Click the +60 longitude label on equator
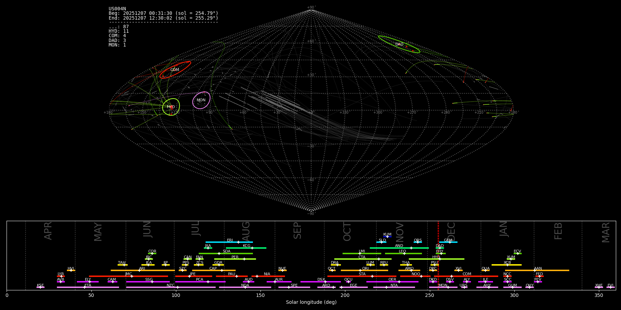 243,112
